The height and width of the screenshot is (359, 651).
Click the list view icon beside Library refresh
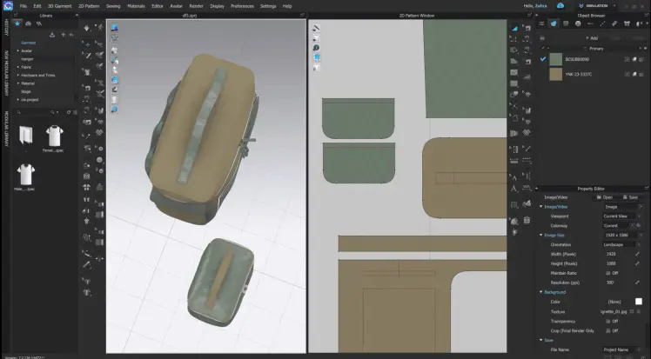(x=75, y=112)
